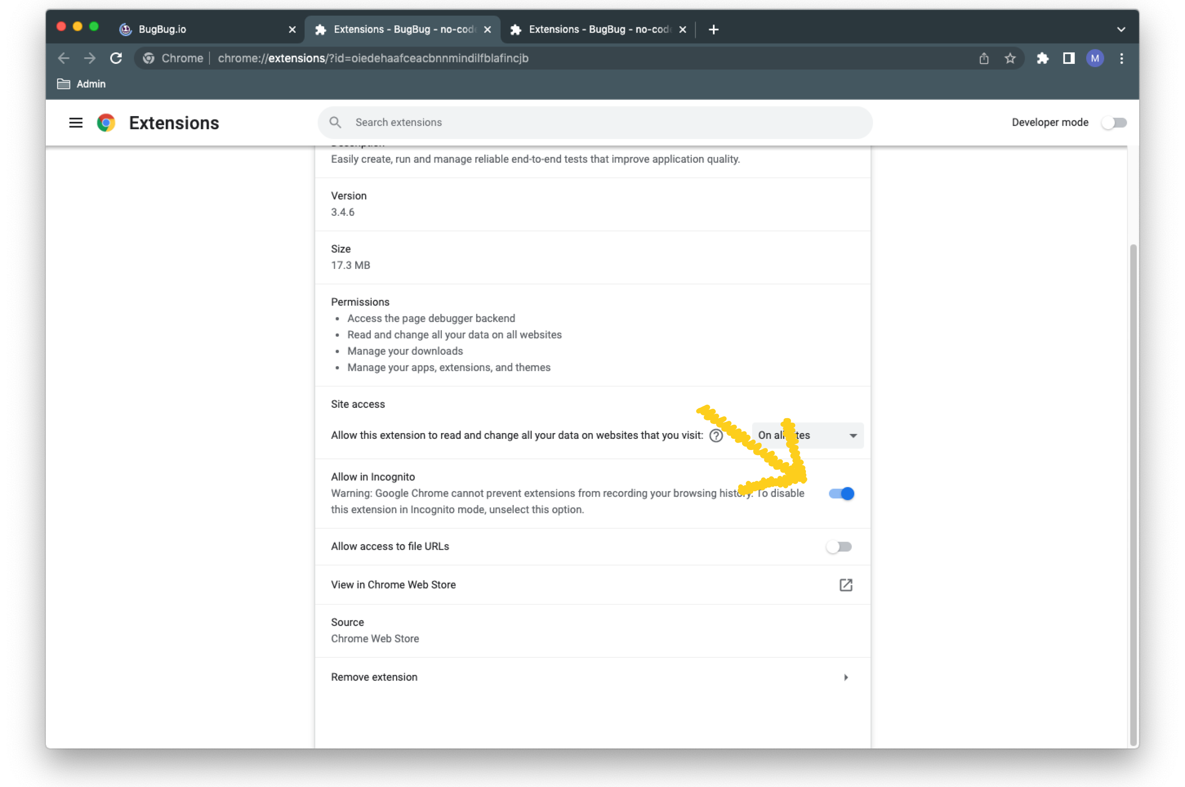
Task: Click Remove extension label
Action: click(374, 677)
